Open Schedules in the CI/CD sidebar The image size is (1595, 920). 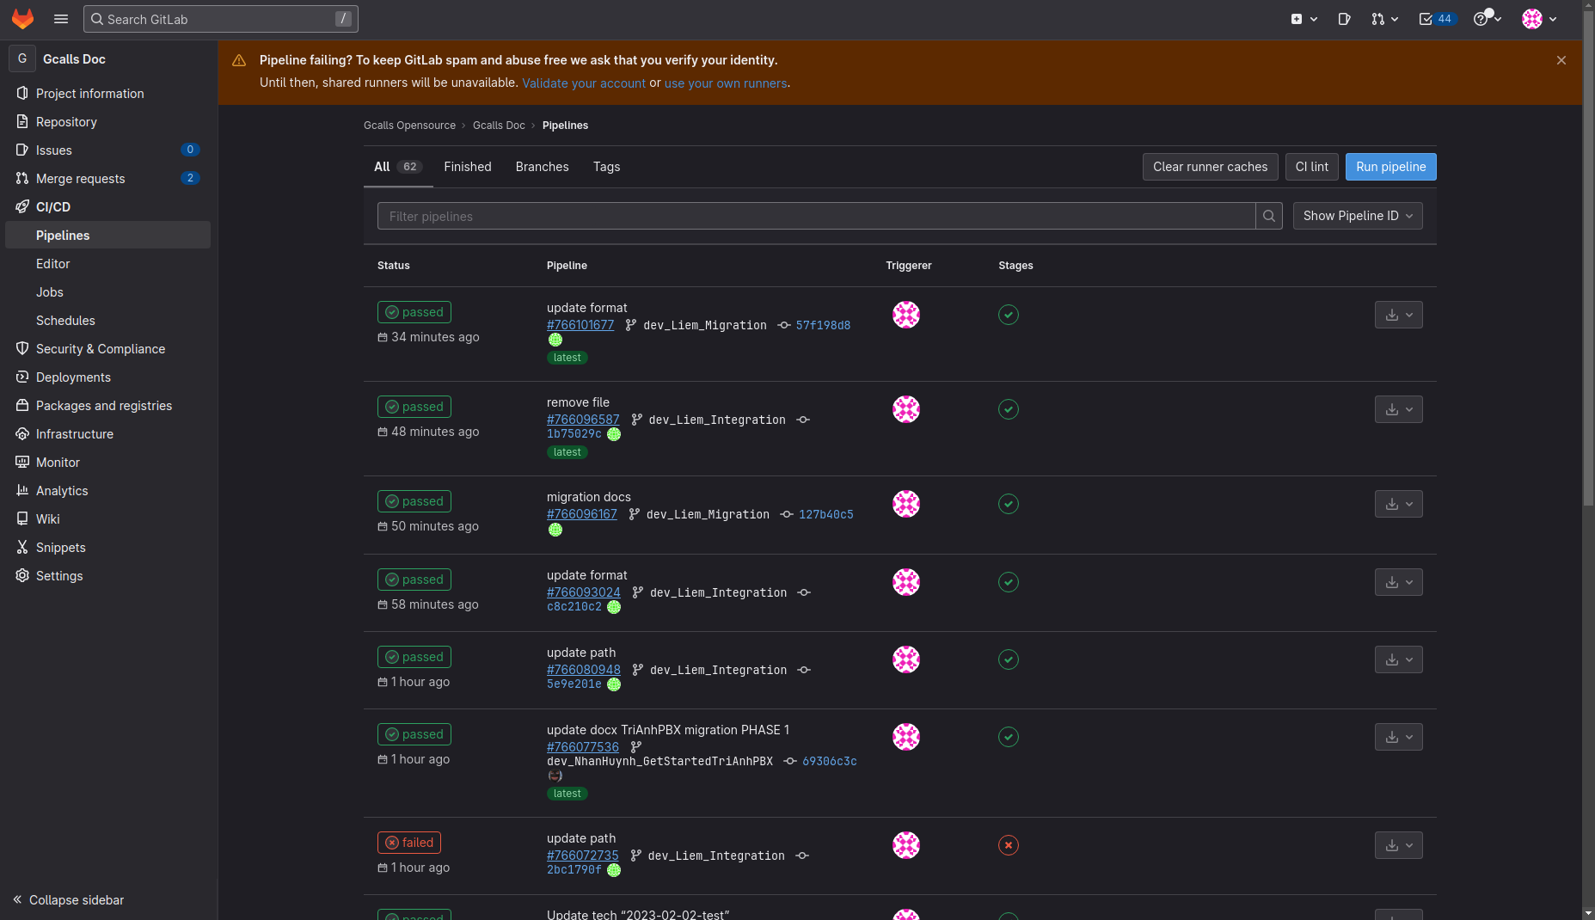[x=65, y=321]
